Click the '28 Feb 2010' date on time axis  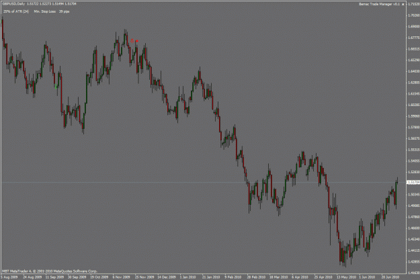(x=256, y=277)
